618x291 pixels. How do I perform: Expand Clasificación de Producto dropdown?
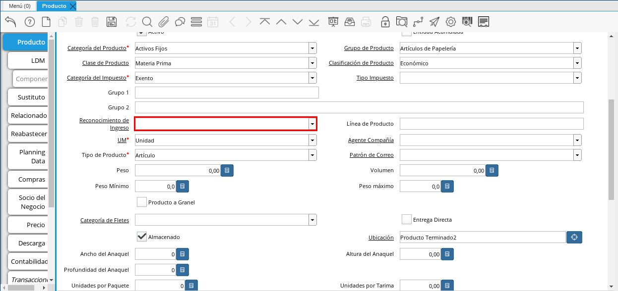577,63
